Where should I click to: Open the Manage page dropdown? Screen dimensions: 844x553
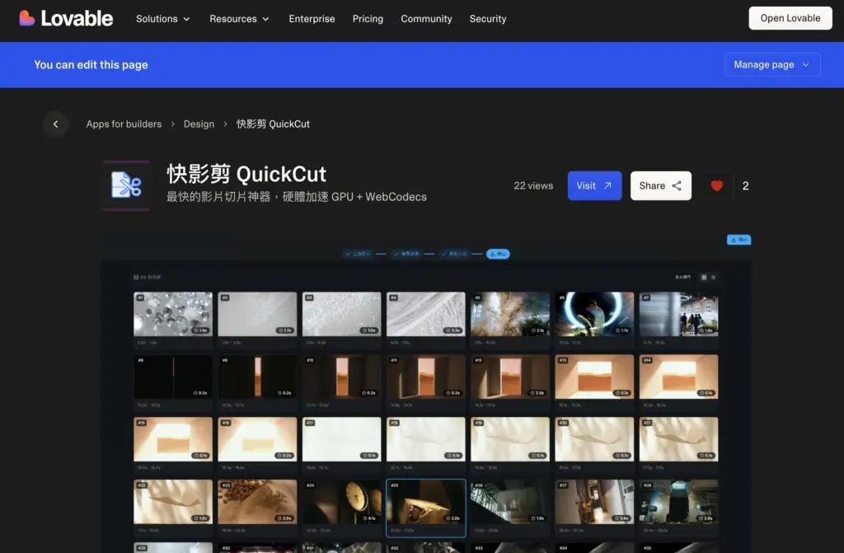point(772,64)
